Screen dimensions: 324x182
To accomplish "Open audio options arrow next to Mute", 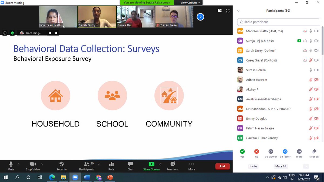I will [x=19, y=164].
